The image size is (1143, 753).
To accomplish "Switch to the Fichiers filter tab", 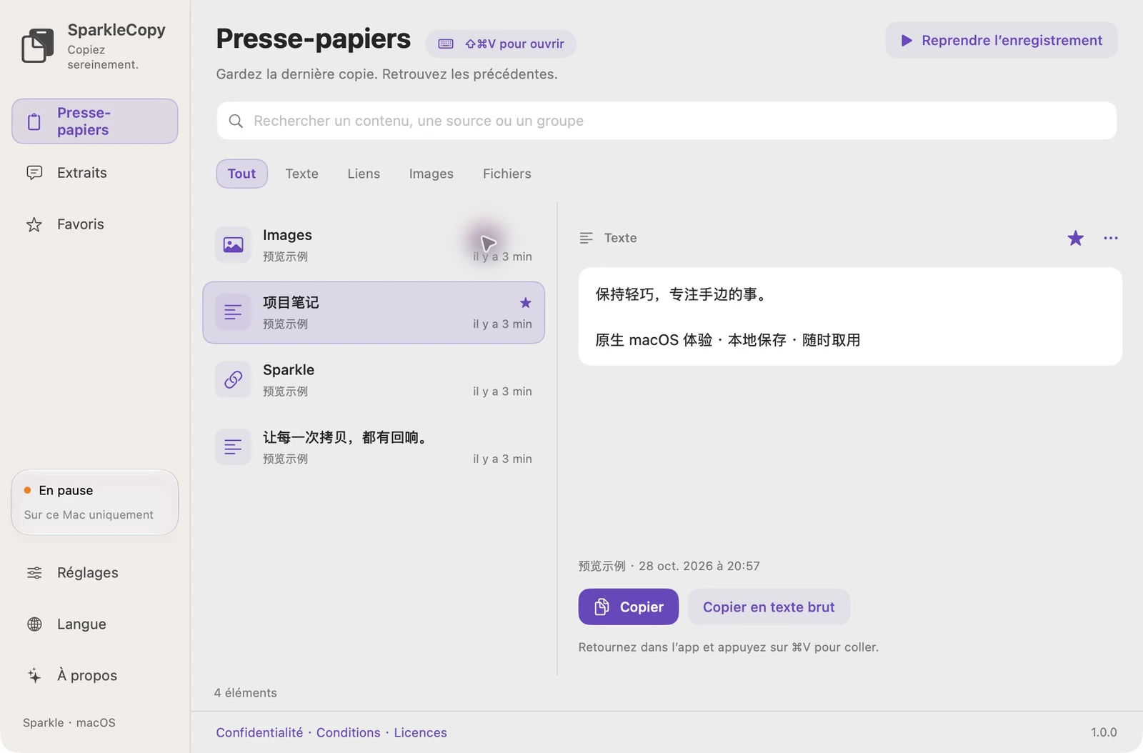I will pyautogui.click(x=507, y=174).
